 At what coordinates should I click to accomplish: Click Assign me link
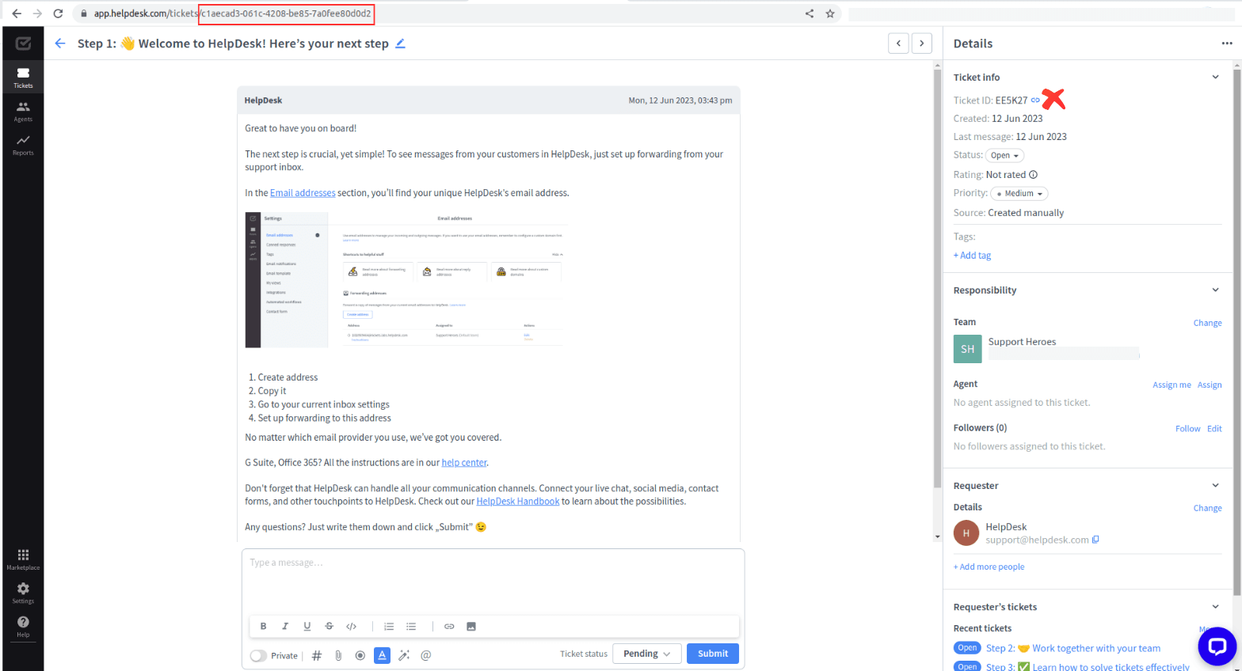point(1172,385)
